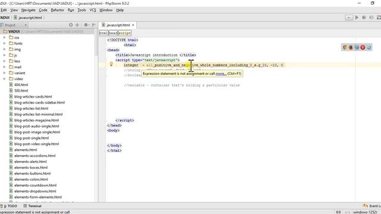
Task: Click the head breadcrumb
Action: click(113, 33)
